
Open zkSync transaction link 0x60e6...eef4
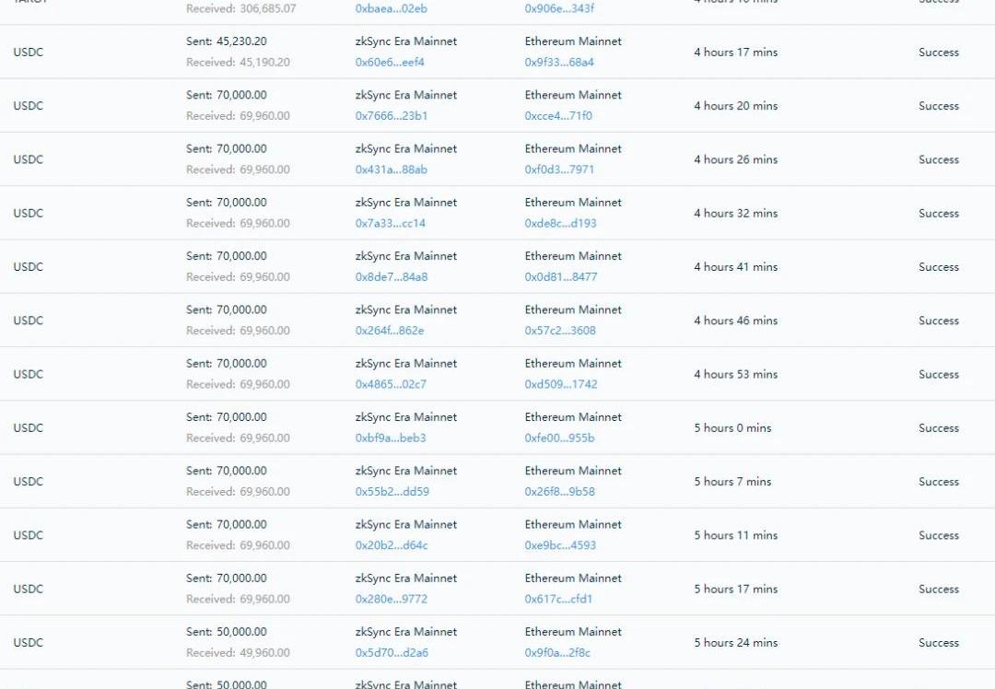click(x=390, y=63)
